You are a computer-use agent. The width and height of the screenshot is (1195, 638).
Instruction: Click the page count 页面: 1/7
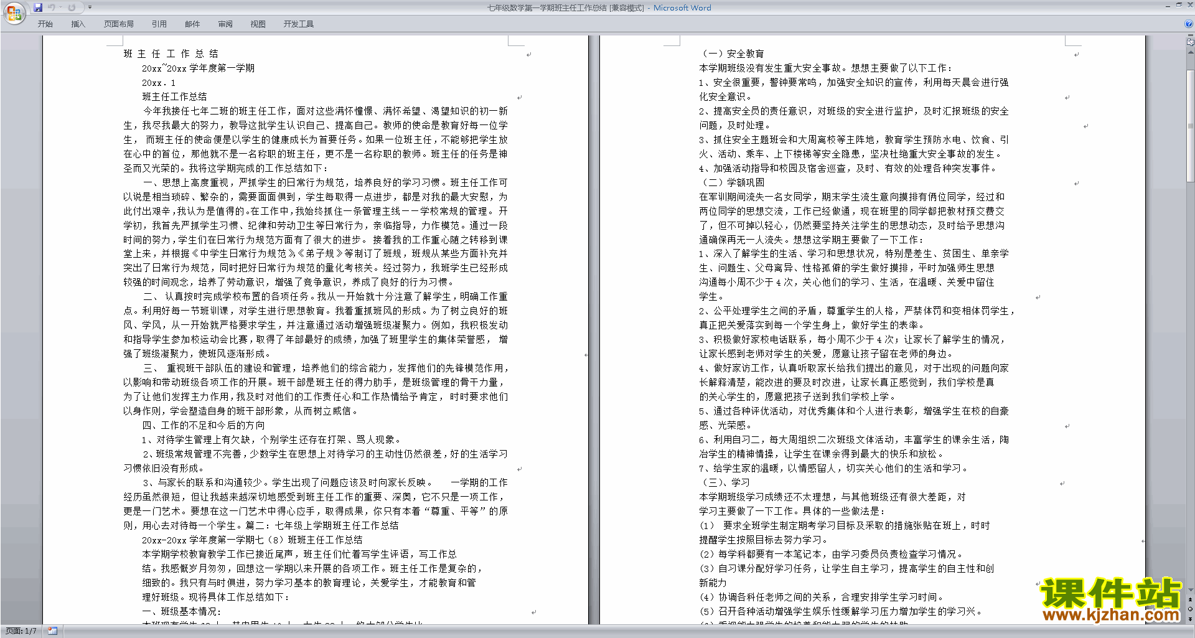[21, 631]
